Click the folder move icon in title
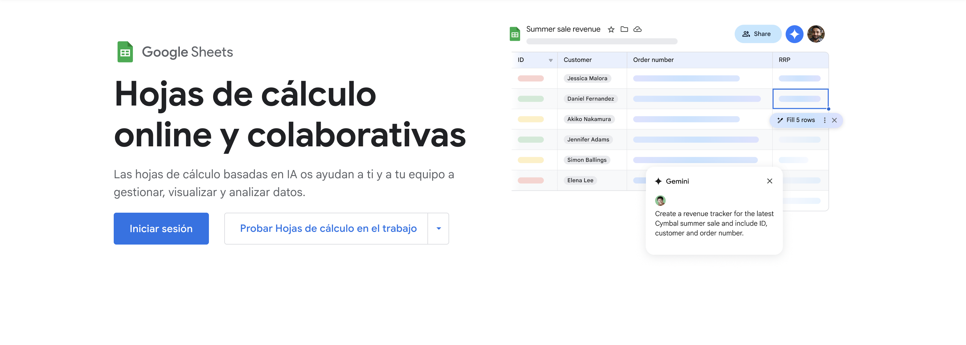 point(624,29)
